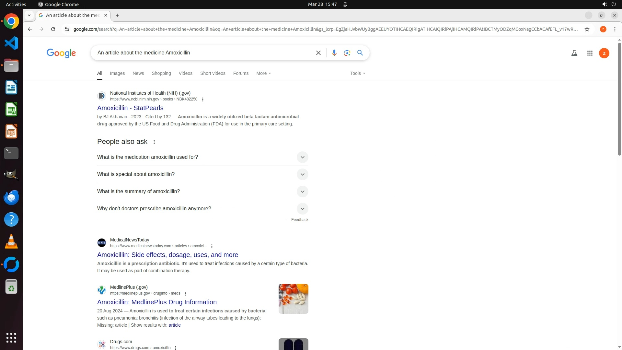Click the blue search magnifier icon
This screenshot has height=350, width=622.
360,53
